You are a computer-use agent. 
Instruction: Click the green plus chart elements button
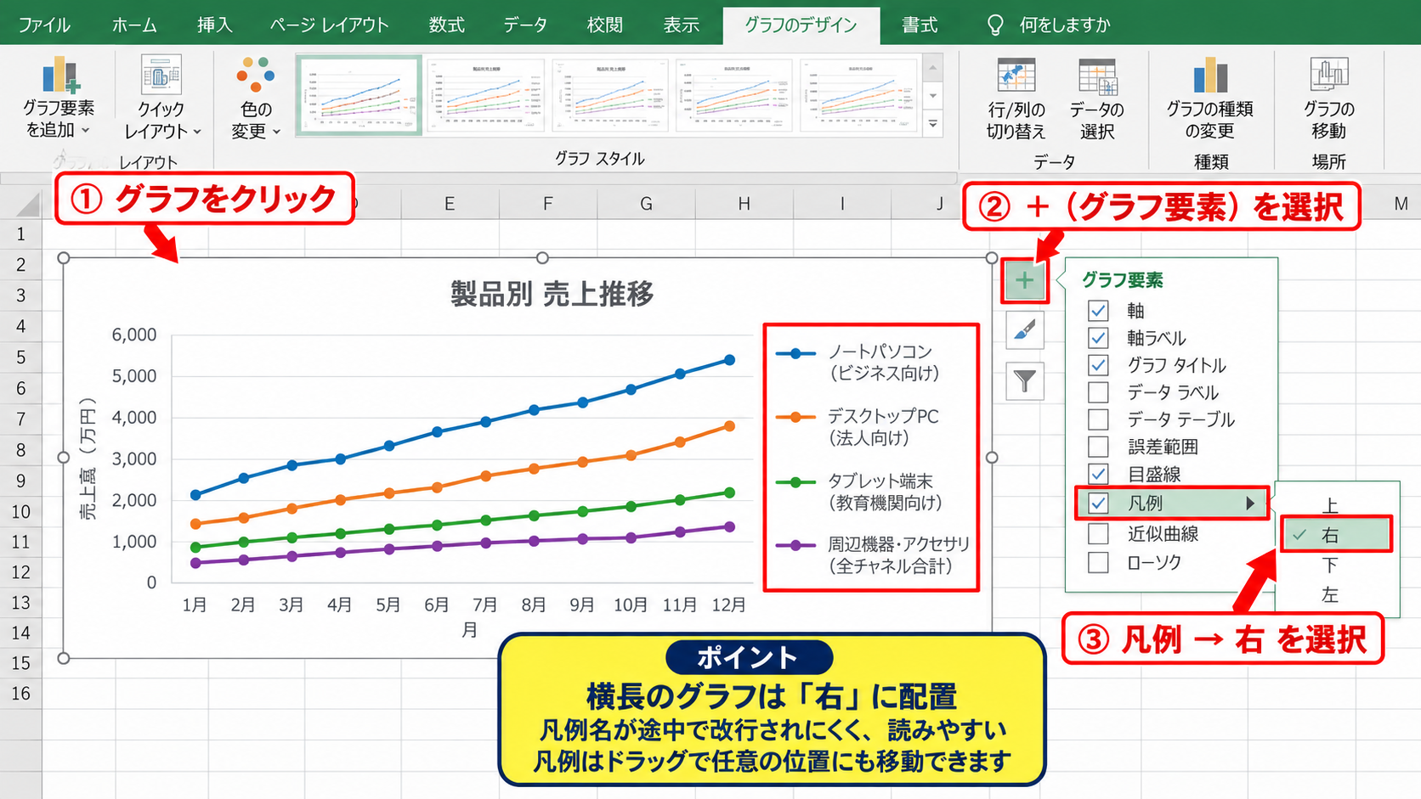pos(1025,281)
